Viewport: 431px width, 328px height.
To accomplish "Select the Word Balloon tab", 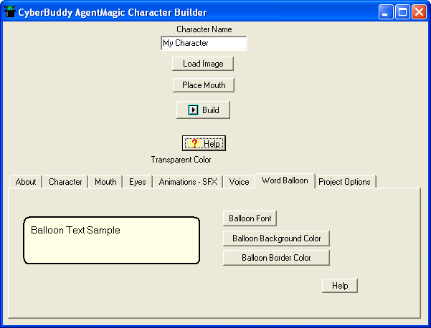I will coord(285,180).
